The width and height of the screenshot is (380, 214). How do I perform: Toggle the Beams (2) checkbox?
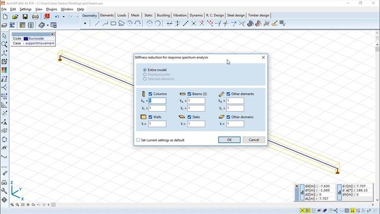tap(189, 94)
